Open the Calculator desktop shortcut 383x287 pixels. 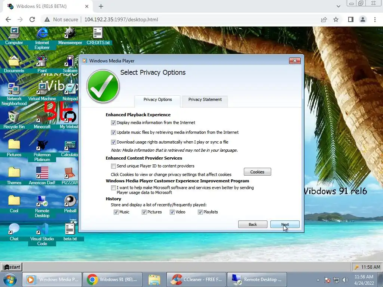[x=70, y=148]
